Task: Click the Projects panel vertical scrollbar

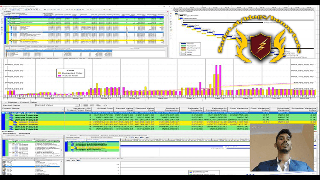Action: pos(61,148)
